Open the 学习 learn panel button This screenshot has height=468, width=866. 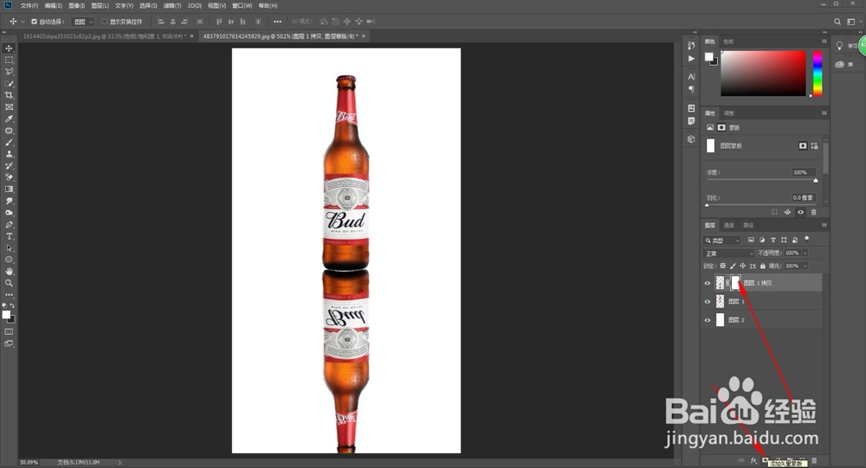pyautogui.click(x=847, y=46)
